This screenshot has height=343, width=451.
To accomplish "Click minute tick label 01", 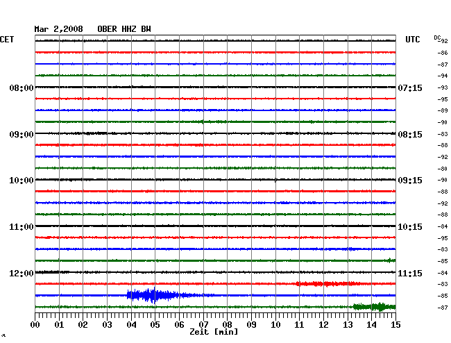I will (x=59, y=325).
